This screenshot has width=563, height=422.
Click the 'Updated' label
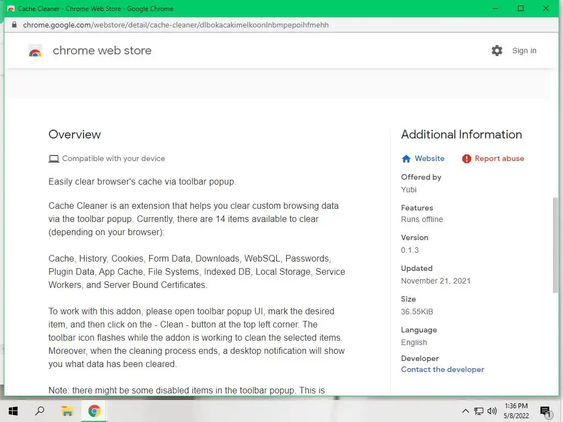[417, 268]
